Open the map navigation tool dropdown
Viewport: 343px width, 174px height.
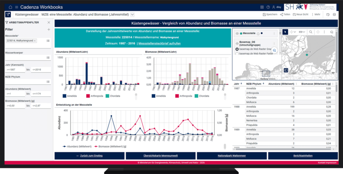(x=293, y=32)
